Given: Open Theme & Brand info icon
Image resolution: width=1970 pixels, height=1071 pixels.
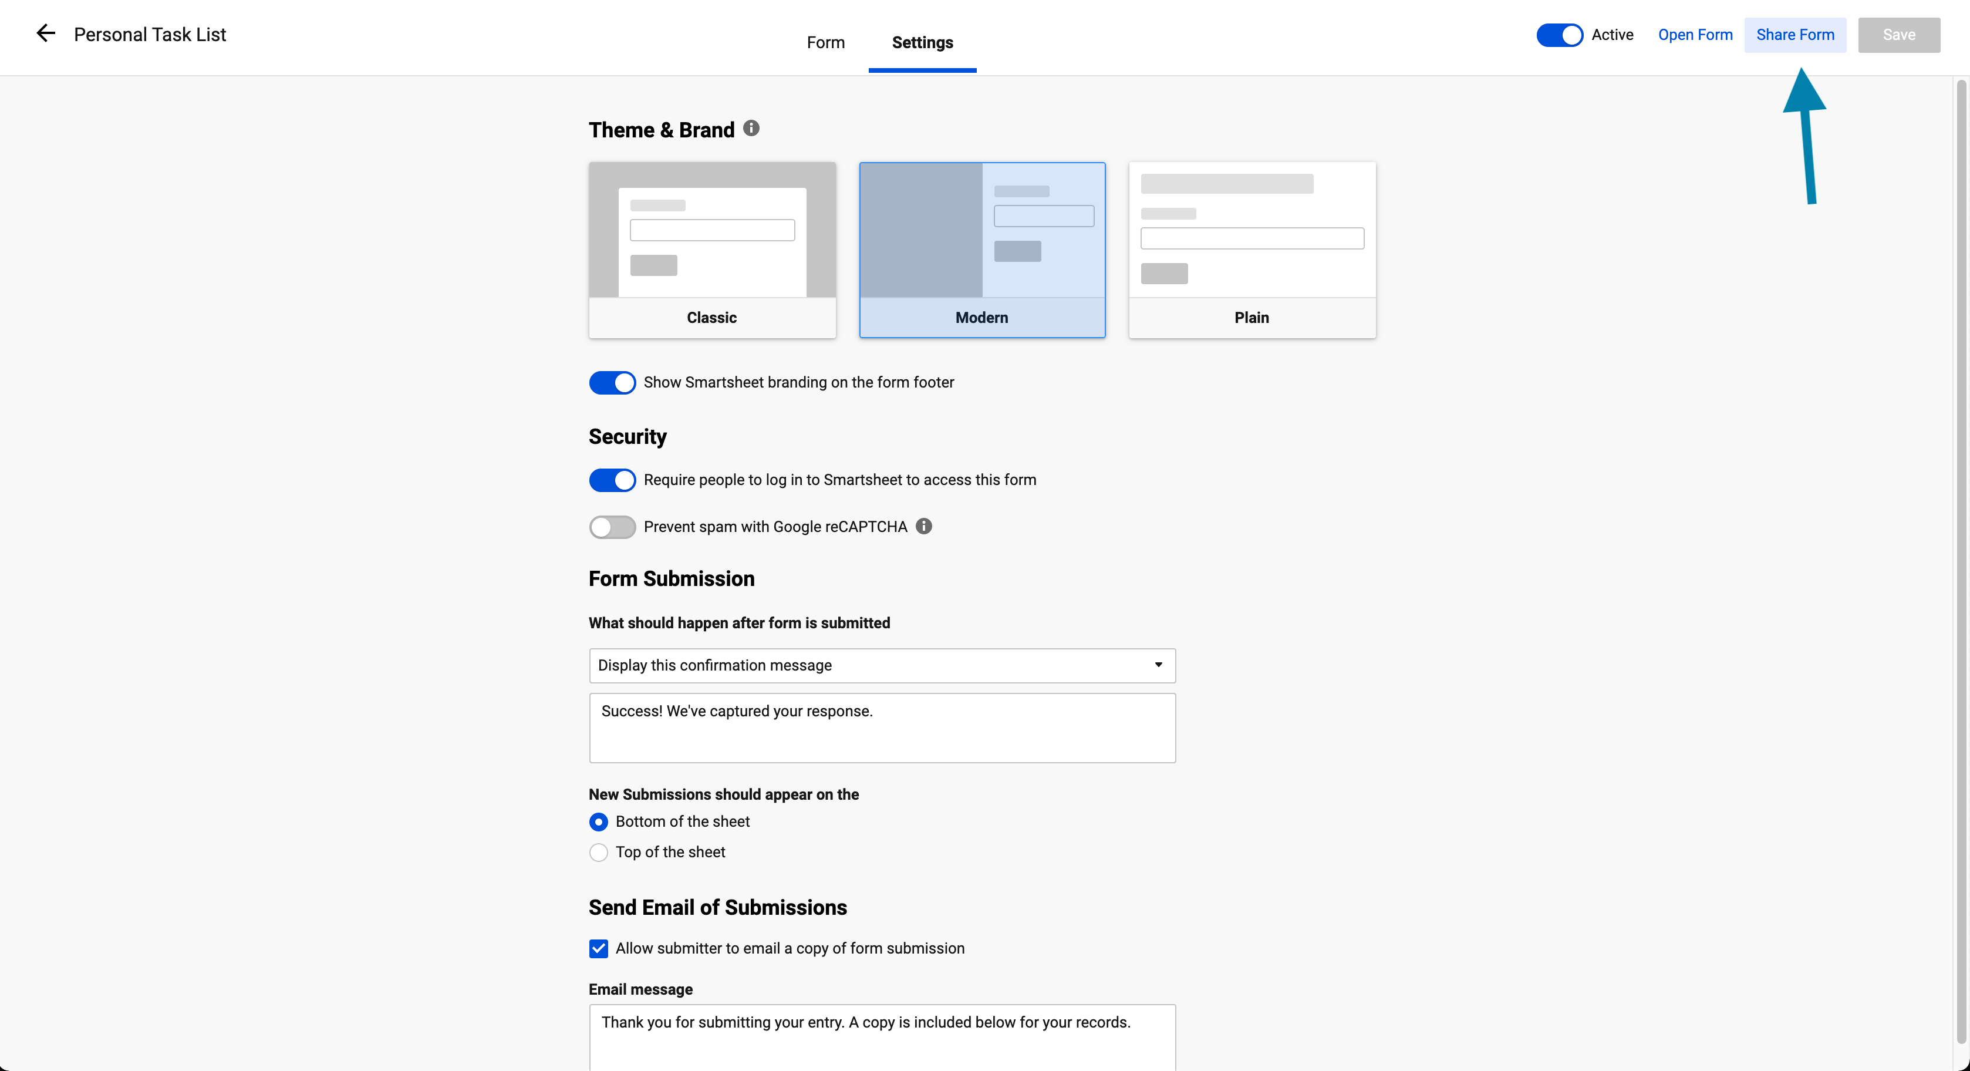Looking at the screenshot, I should [751, 129].
